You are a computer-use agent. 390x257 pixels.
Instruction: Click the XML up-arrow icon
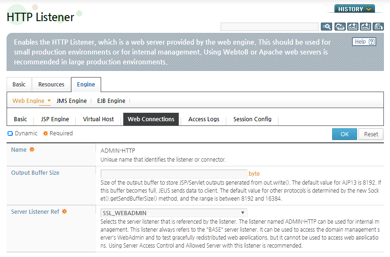click(x=353, y=26)
